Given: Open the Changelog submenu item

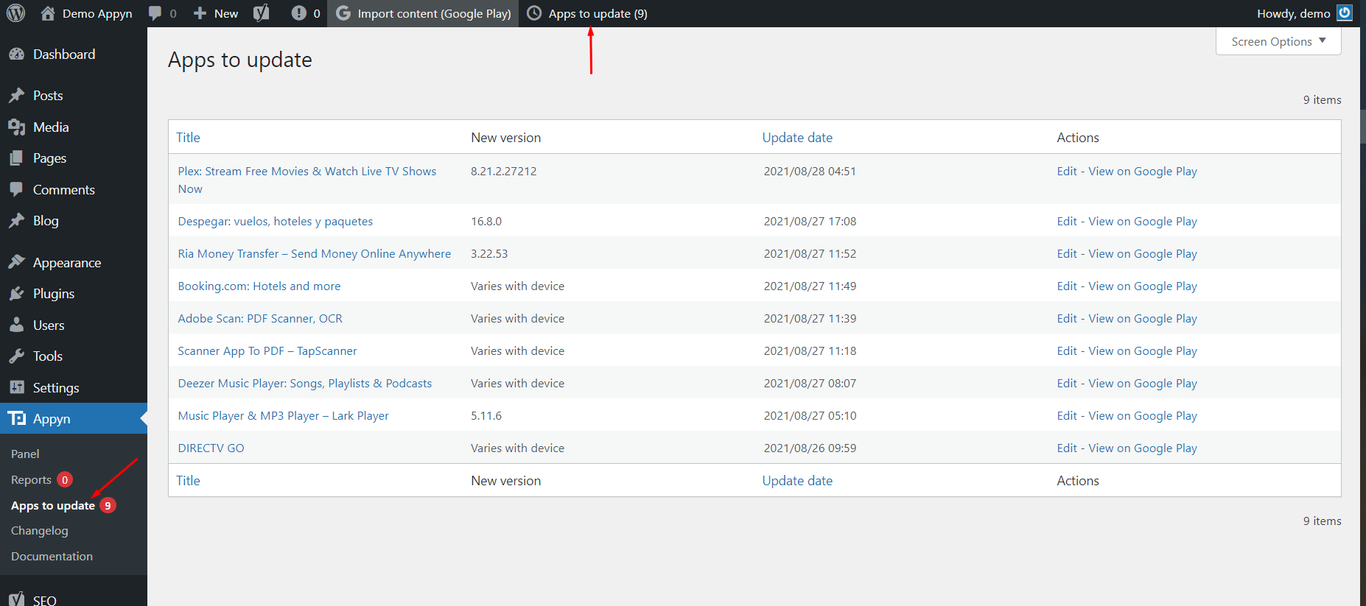Looking at the screenshot, I should [40, 531].
